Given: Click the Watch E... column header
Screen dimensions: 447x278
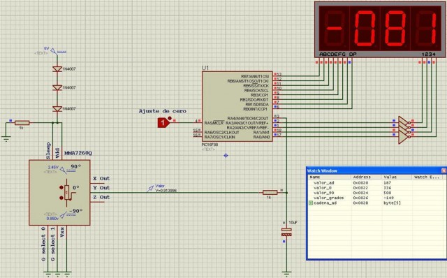Looking at the screenshot, I should point(428,177).
